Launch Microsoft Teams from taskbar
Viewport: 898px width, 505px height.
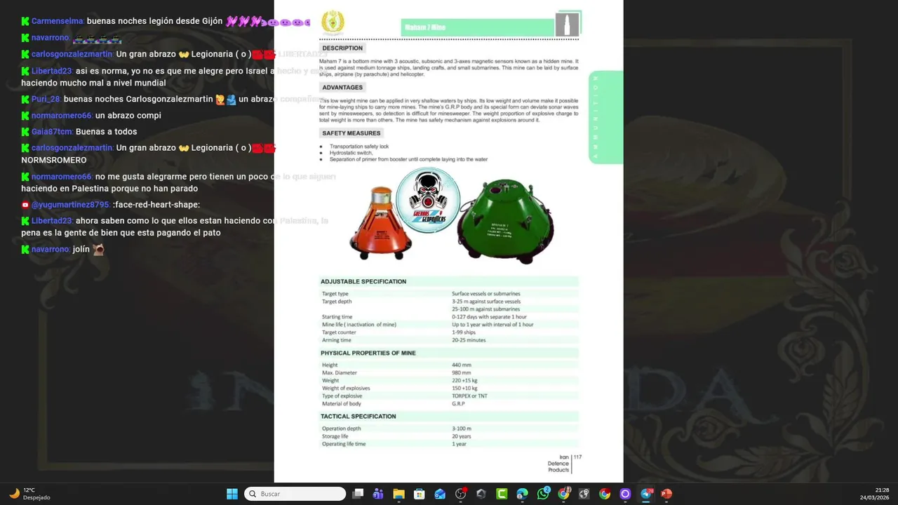pos(378,494)
